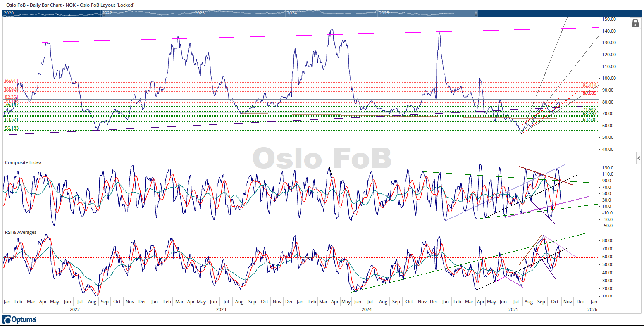Select the 92.414 level label near the price scale
Image resolution: width=644 pixels, height=326 pixels.
click(x=589, y=86)
